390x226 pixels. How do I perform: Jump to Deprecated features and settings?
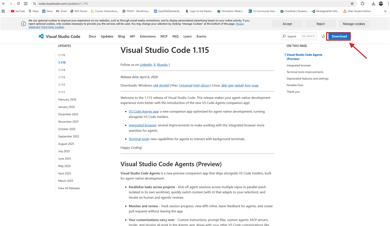point(307,78)
